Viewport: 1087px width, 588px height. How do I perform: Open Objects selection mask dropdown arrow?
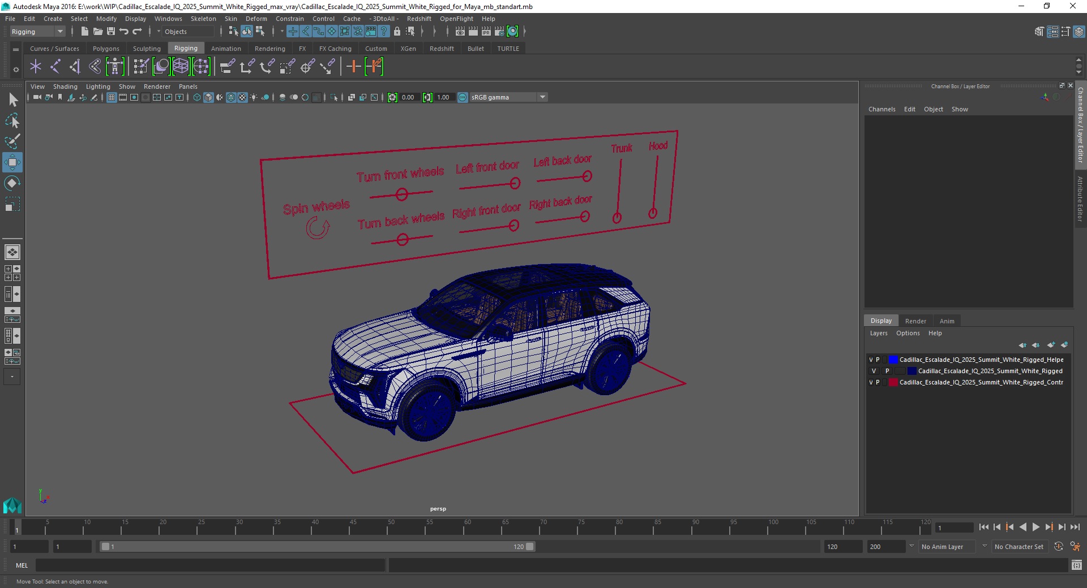(x=159, y=32)
